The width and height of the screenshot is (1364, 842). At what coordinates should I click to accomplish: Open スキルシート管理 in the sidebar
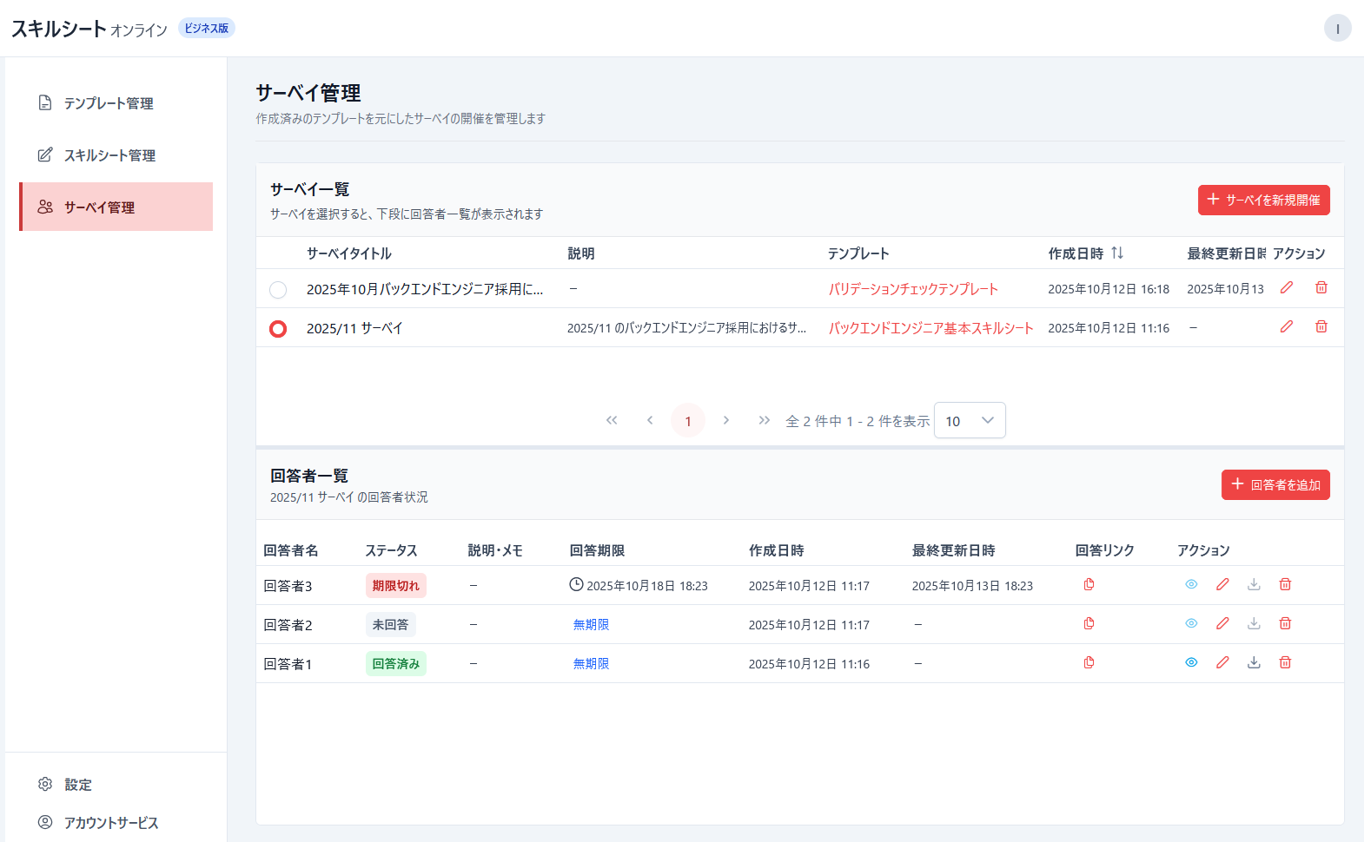point(116,155)
